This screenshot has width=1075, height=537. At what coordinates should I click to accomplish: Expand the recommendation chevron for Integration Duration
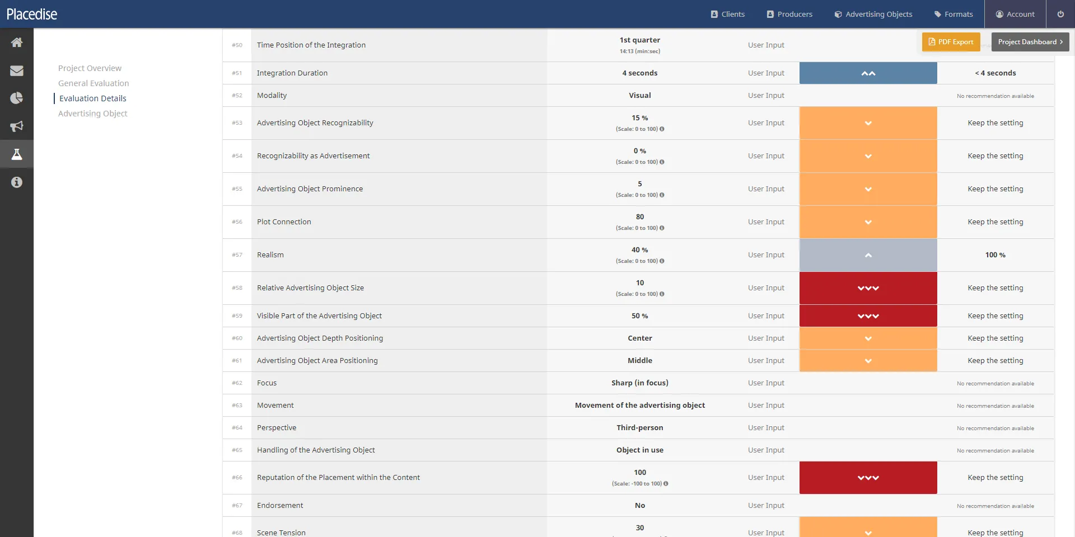(868, 73)
